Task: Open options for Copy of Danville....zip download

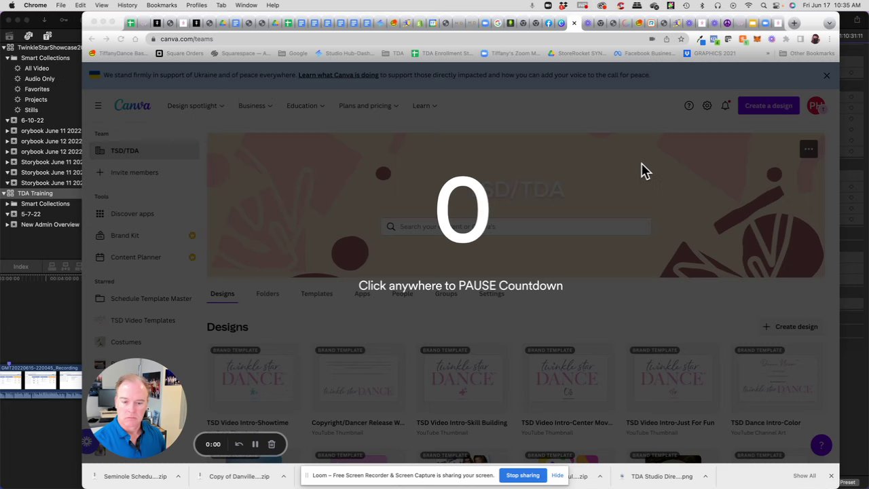Action: click(x=283, y=476)
